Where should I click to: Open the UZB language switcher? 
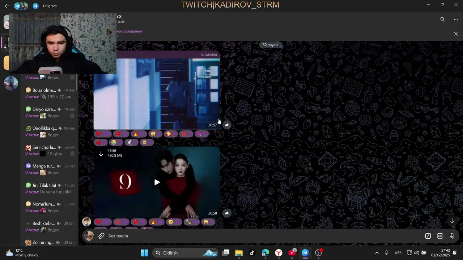click(398, 253)
